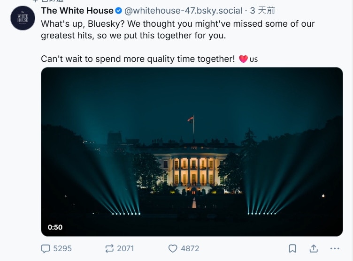Click the @whitehouse-47.bsky.social handle
This screenshot has width=353, height=261.
click(x=183, y=10)
